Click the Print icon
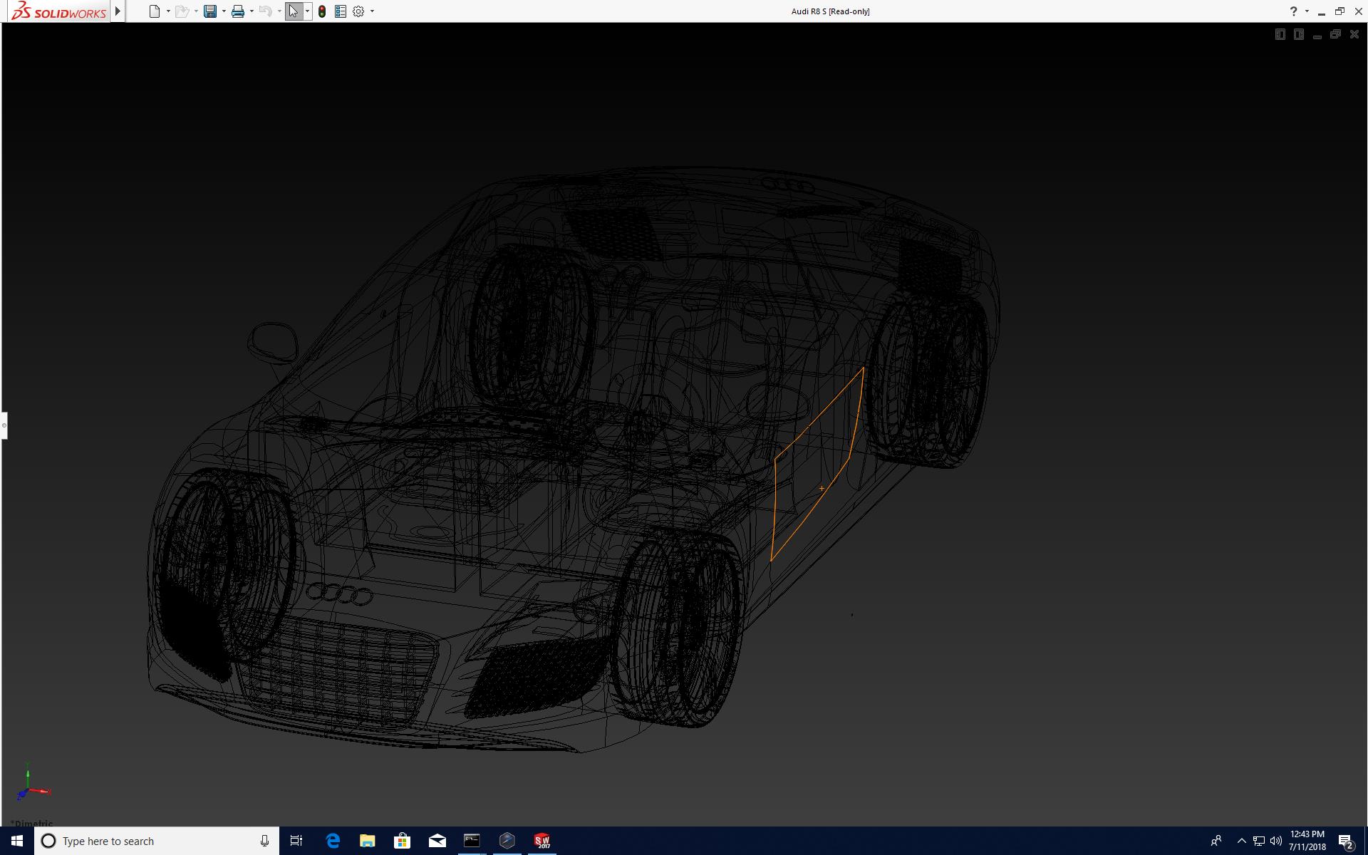1368x855 pixels. [x=238, y=11]
